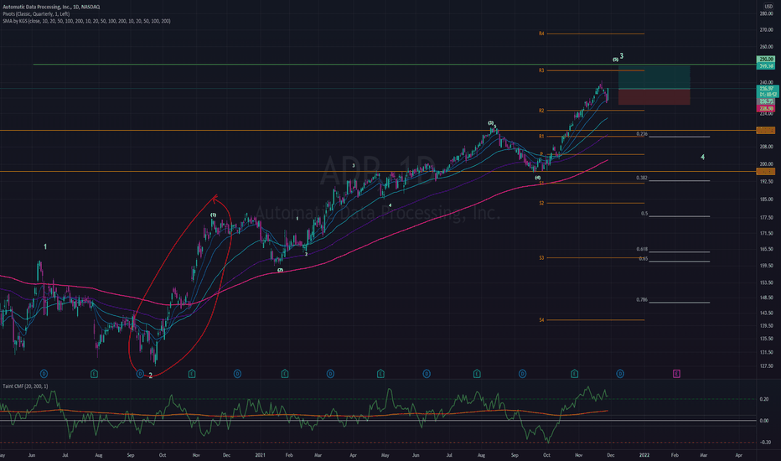This screenshot has width=781, height=461.
Task: Open the USD currency selector
Action: click(768, 6)
